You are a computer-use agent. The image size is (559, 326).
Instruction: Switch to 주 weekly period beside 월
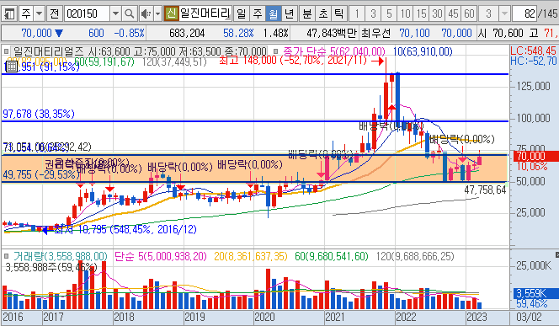click(x=257, y=14)
